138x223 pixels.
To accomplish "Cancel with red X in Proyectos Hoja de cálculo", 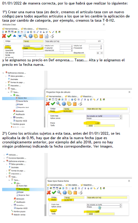I will [x=48, y=104].
